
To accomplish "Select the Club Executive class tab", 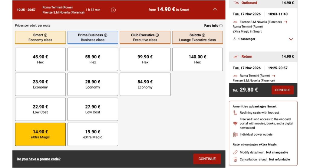I will 145,37.
